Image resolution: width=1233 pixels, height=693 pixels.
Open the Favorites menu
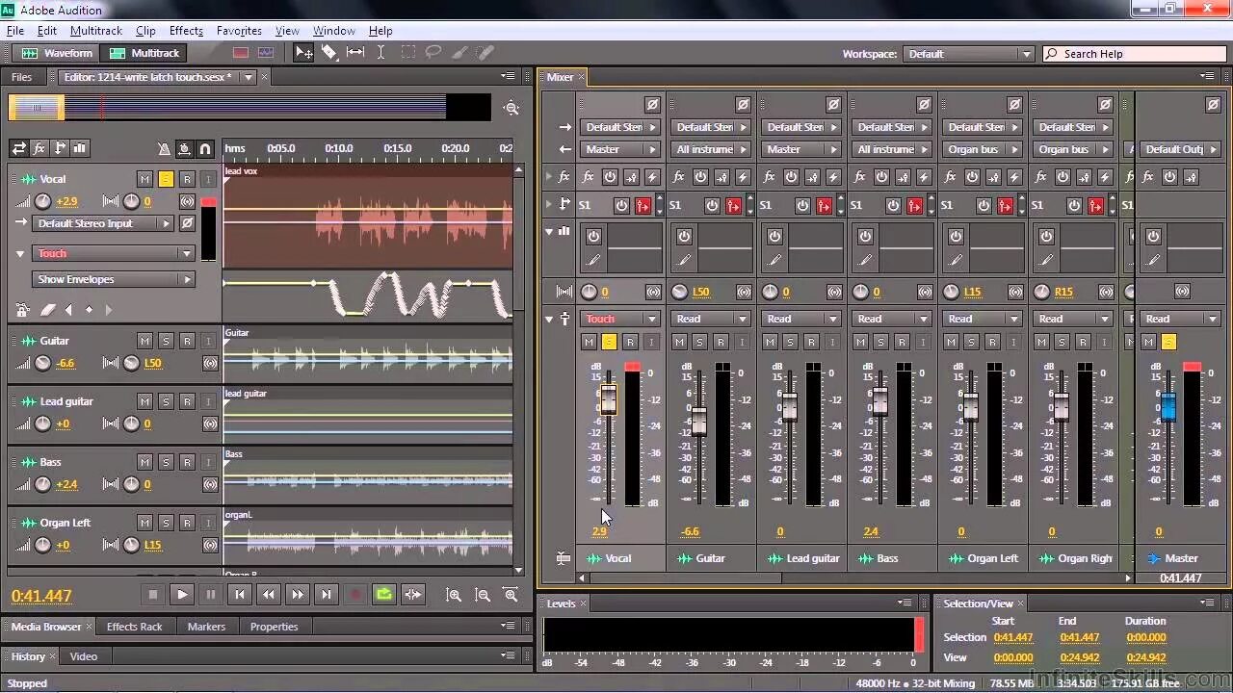(239, 31)
